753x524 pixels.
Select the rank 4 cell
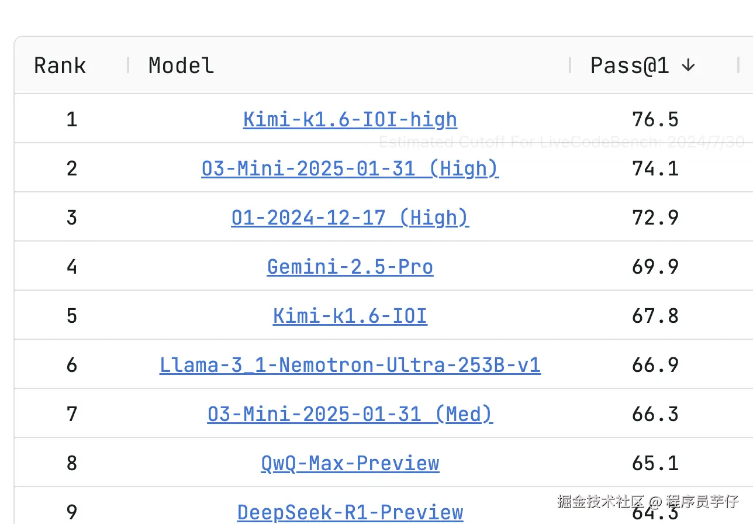72,267
